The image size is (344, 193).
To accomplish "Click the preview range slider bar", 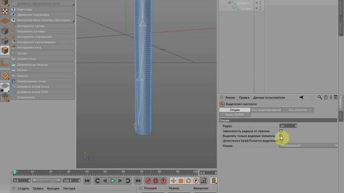I will (x=47, y=181).
